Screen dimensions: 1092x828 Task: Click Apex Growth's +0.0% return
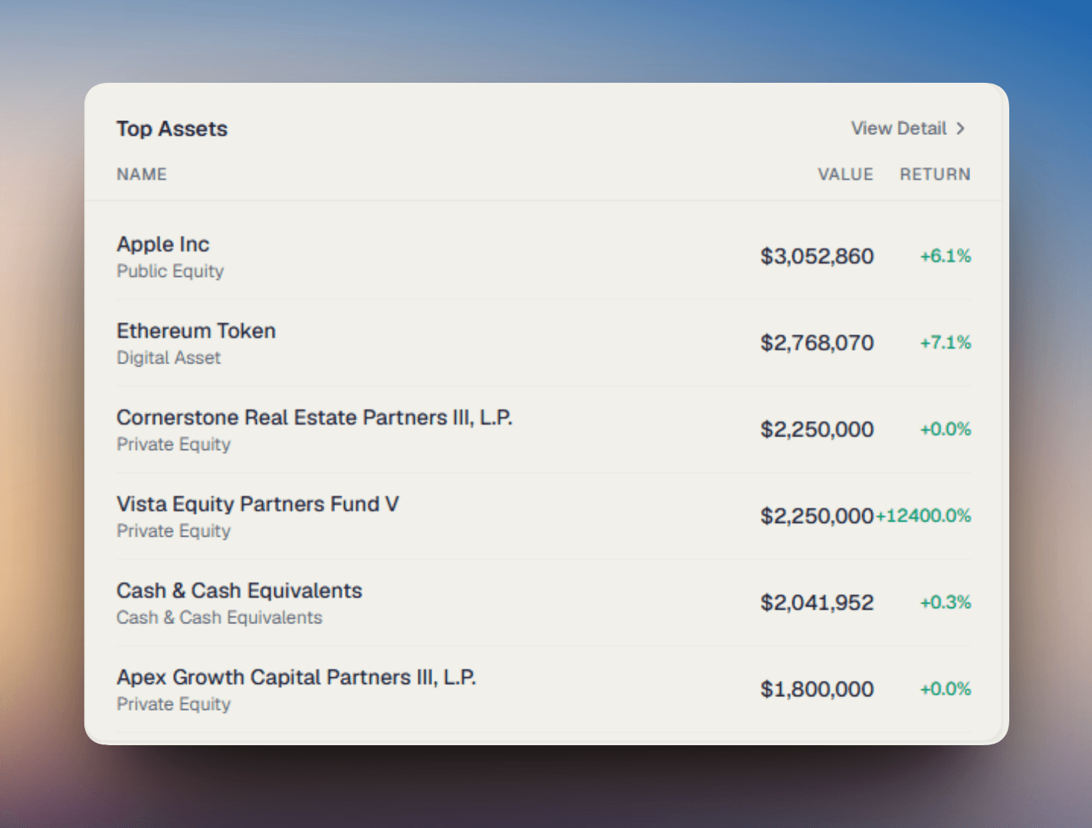pos(946,689)
